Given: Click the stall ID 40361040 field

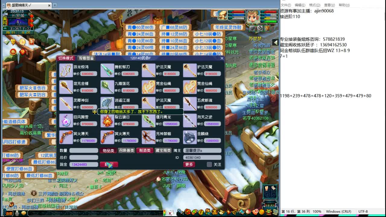Looking at the screenshot, I should [202, 157].
